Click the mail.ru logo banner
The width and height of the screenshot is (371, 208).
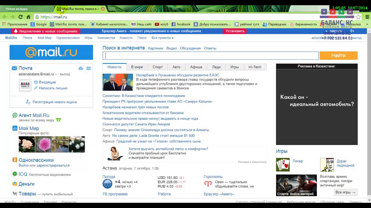[51, 52]
